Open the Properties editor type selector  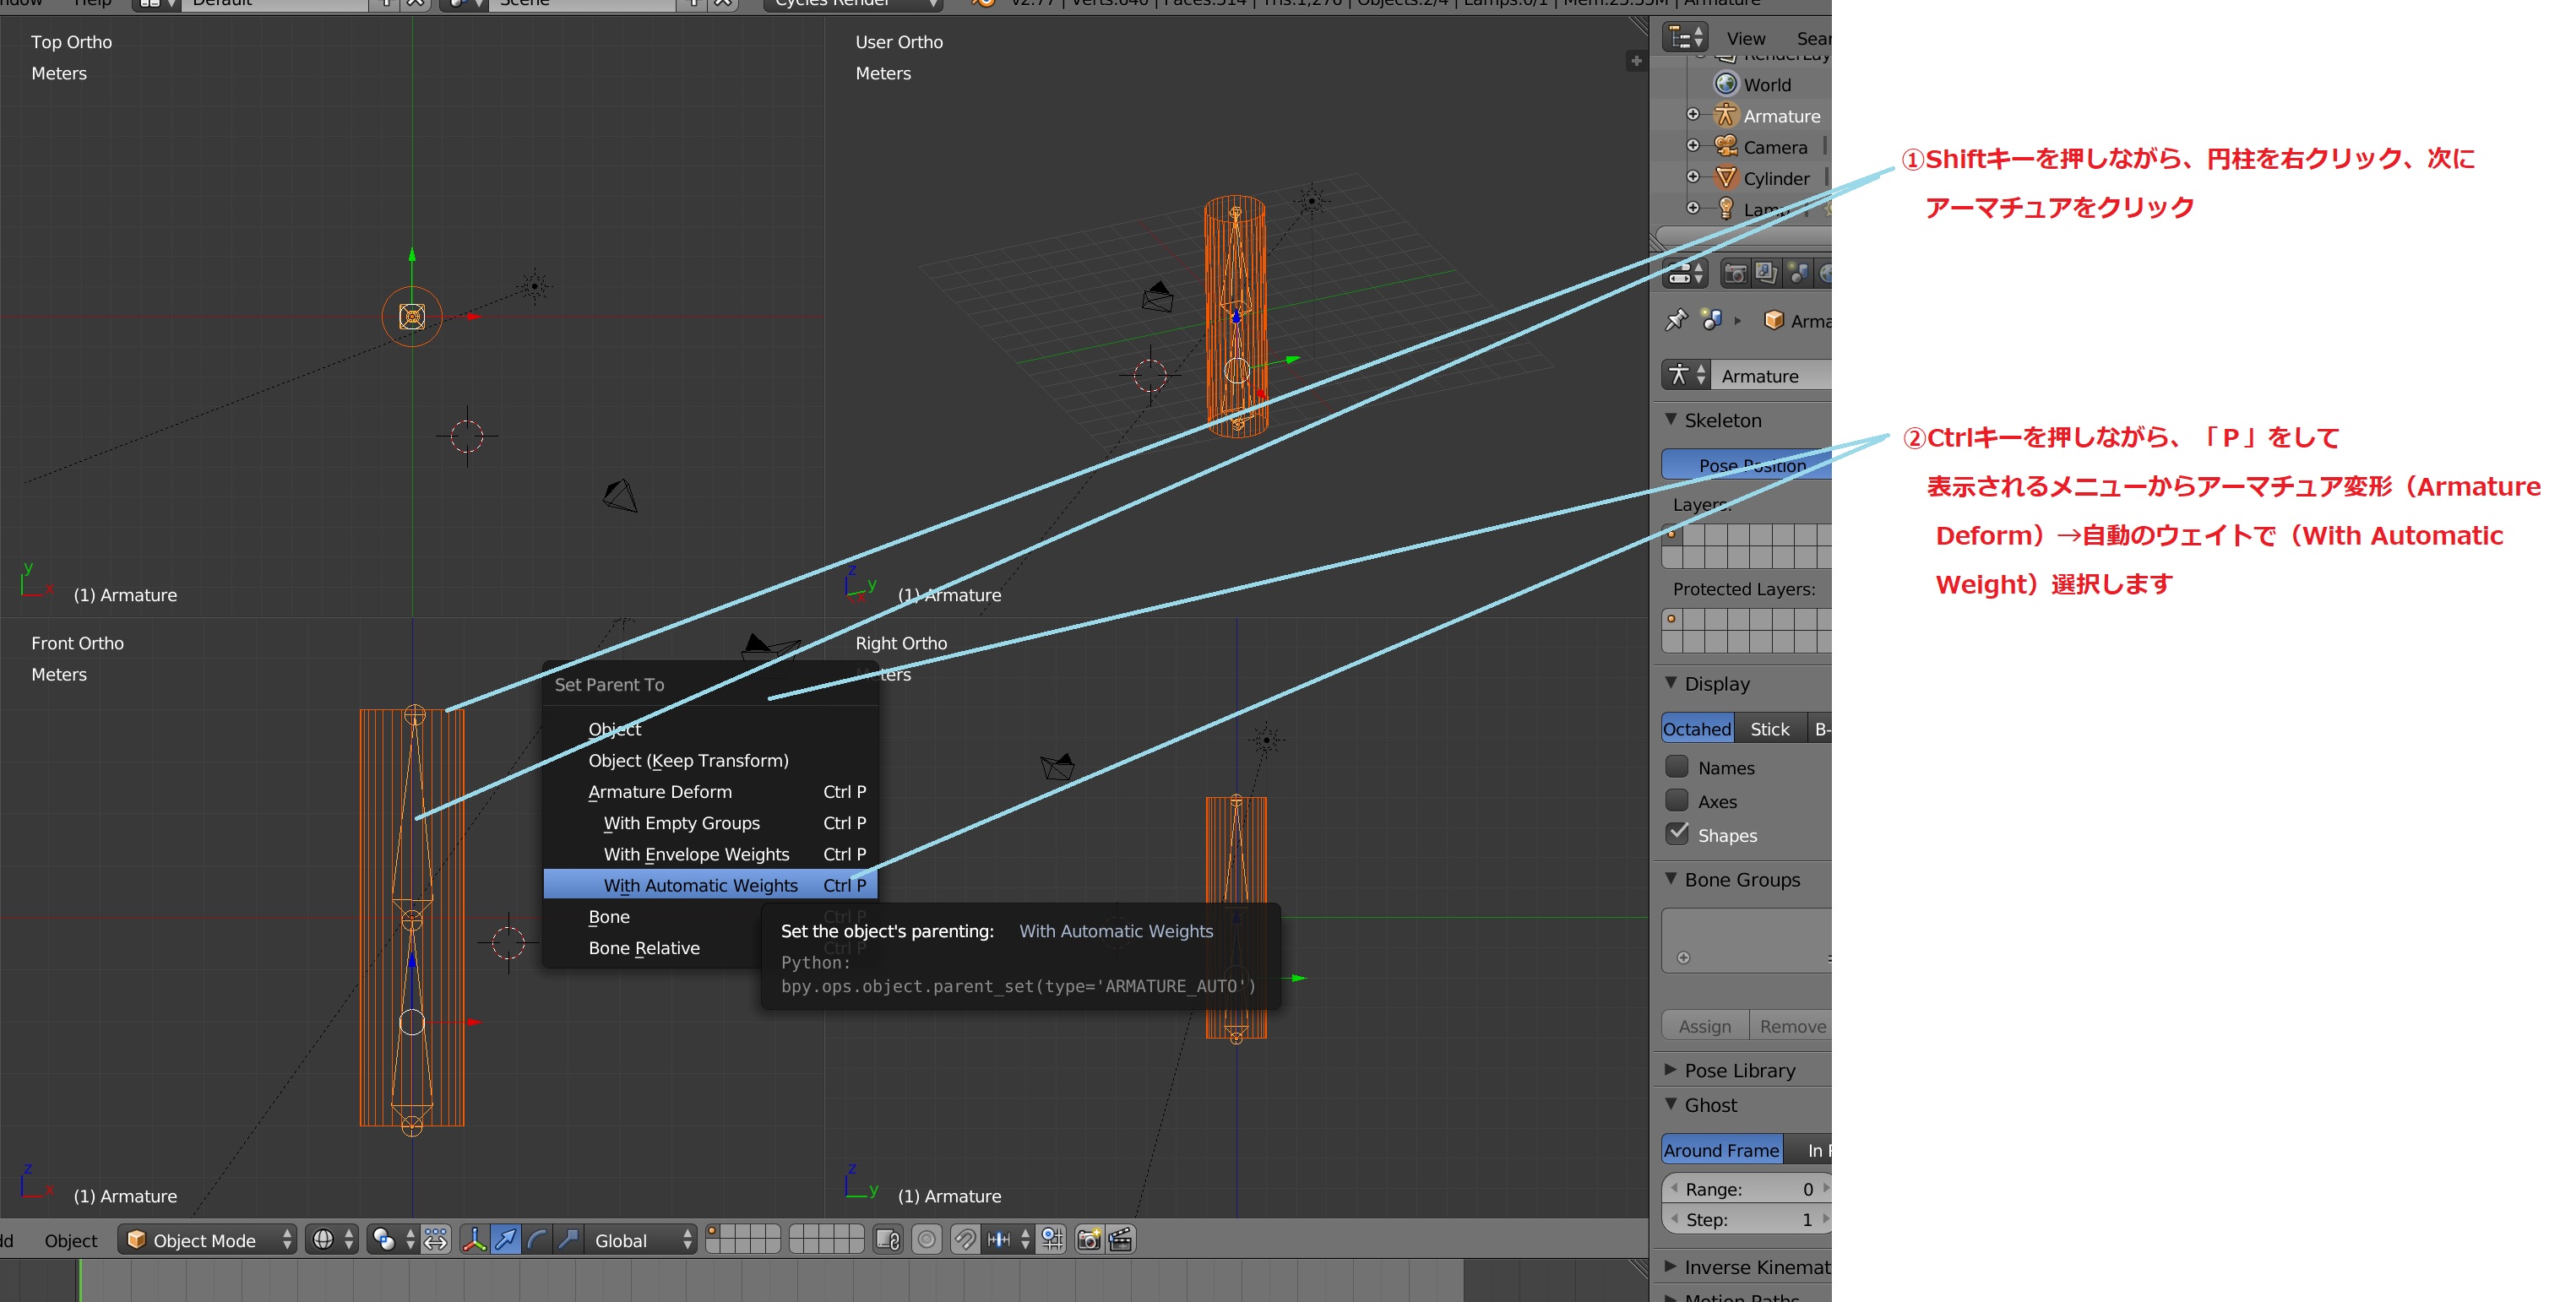[1685, 273]
